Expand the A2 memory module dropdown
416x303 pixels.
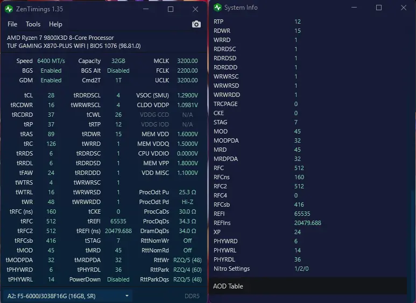68,296
